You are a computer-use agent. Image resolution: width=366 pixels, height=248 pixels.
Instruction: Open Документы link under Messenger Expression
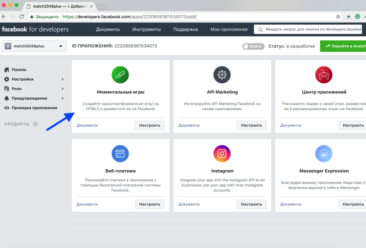click(291, 205)
